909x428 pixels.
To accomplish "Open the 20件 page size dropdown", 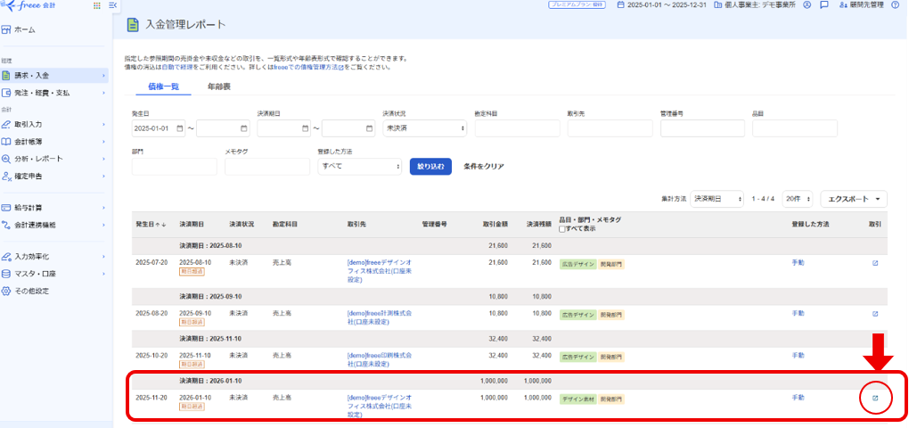I will click(797, 198).
